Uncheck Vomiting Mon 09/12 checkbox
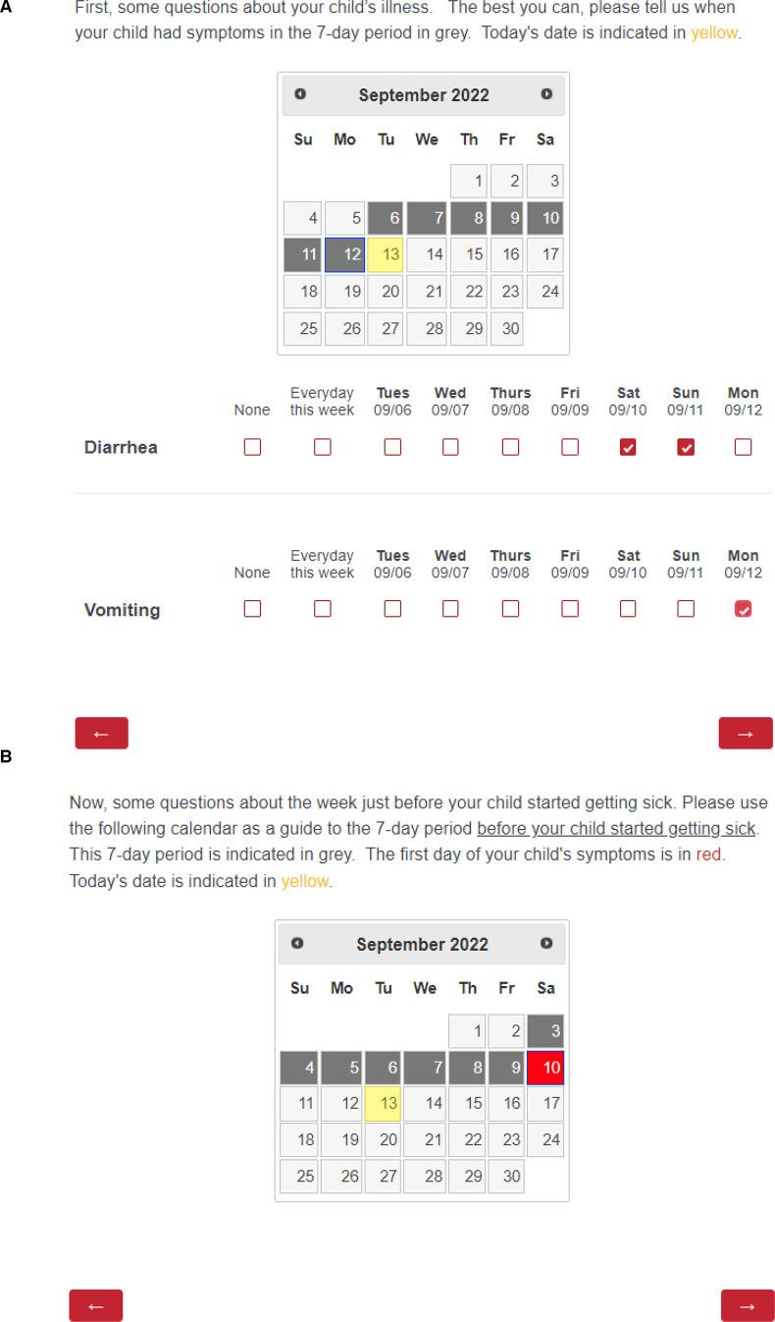 (743, 609)
